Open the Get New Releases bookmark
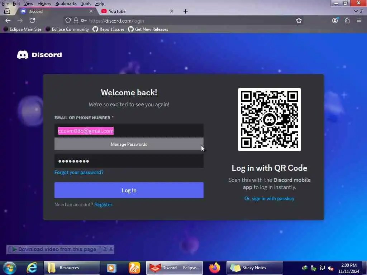The height and width of the screenshot is (275, 367). 148,29
